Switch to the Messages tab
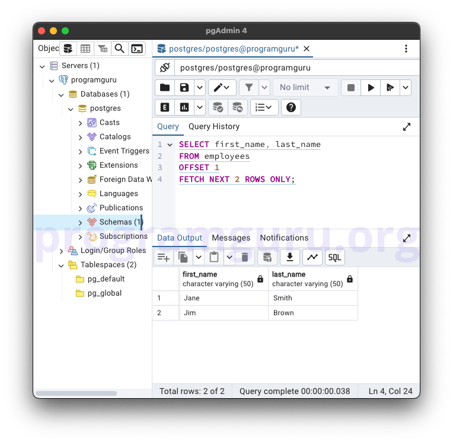The image size is (453, 442). pyautogui.click(x=231, y=238)
